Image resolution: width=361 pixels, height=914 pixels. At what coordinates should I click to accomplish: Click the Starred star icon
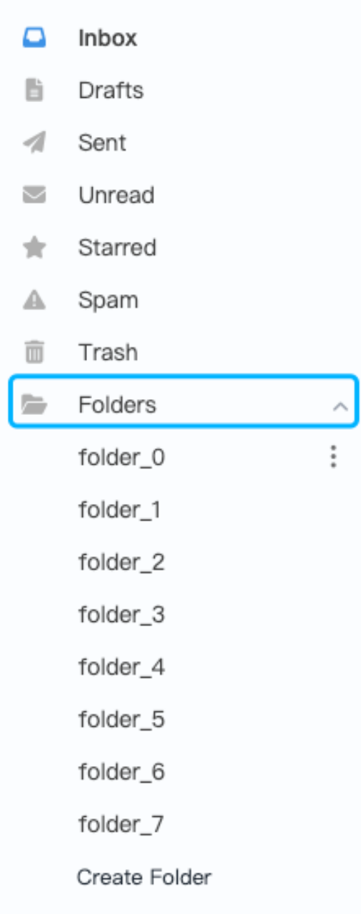click(x=34, y=248)
